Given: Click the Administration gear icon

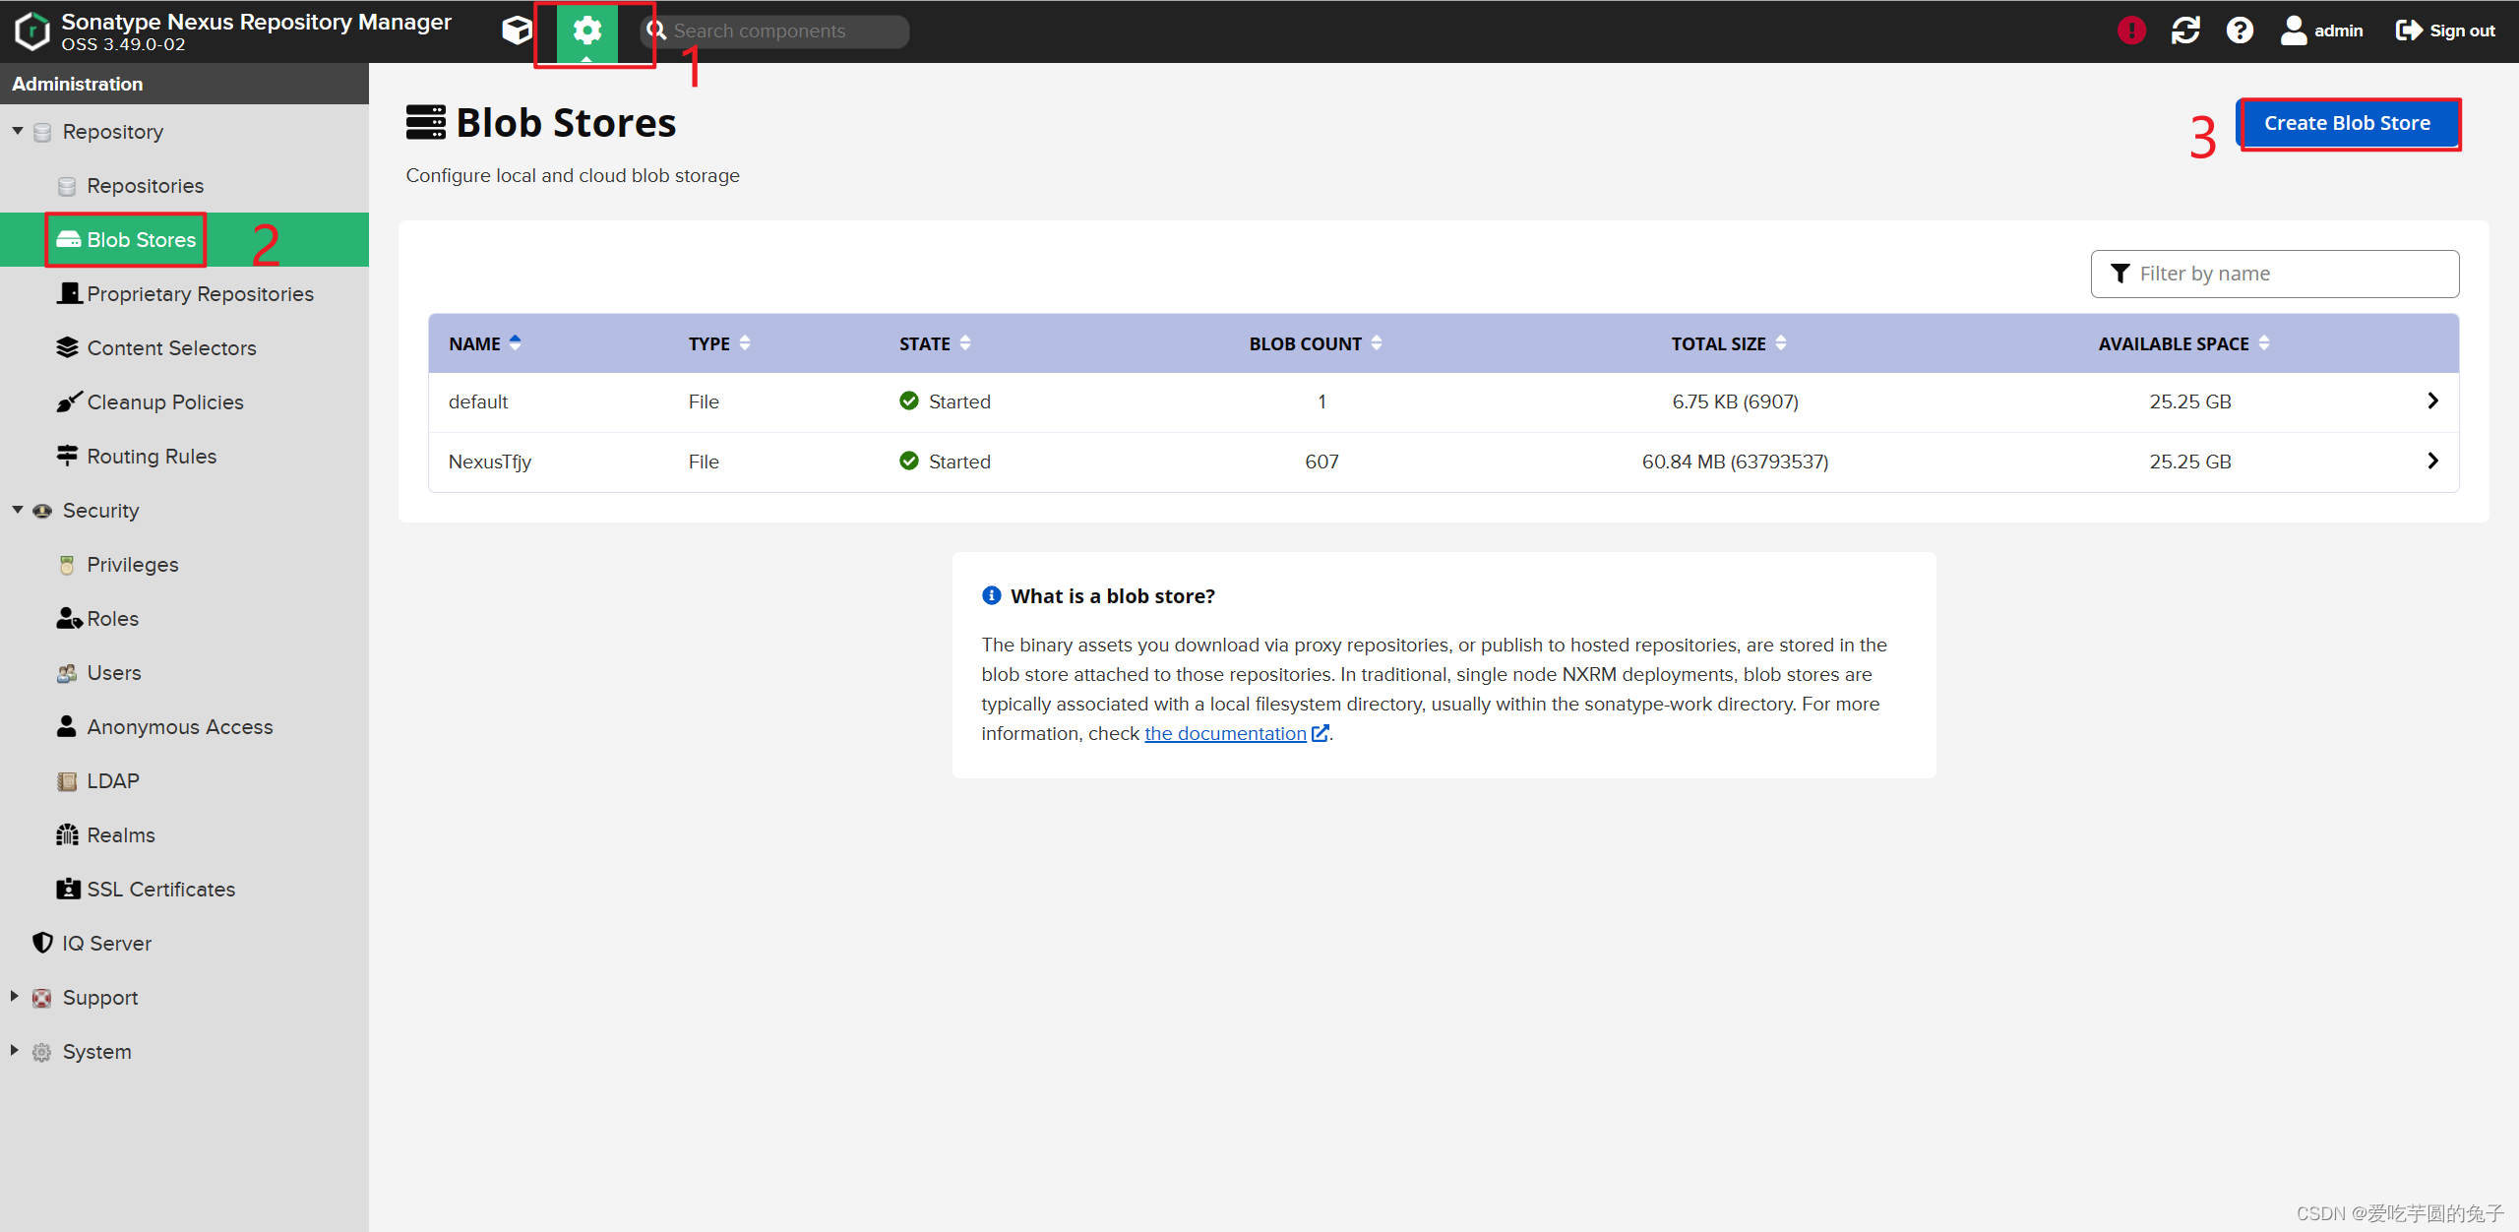Looking at the screenshot, I should click(x=587, y=31).
